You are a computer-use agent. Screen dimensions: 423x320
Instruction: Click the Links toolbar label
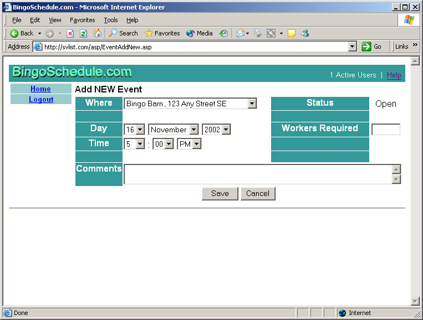coord(402,47)
